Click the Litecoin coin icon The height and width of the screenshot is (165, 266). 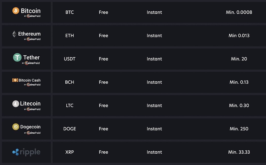coord(16,104)
